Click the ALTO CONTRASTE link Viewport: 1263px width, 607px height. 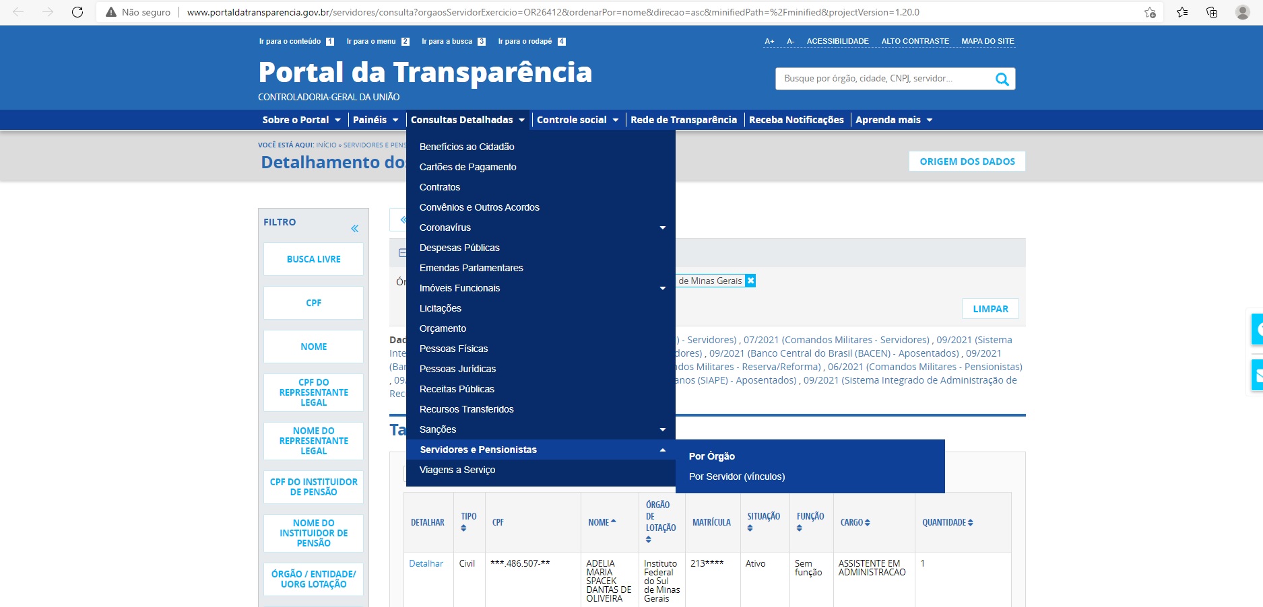click(x=915, y=41)
